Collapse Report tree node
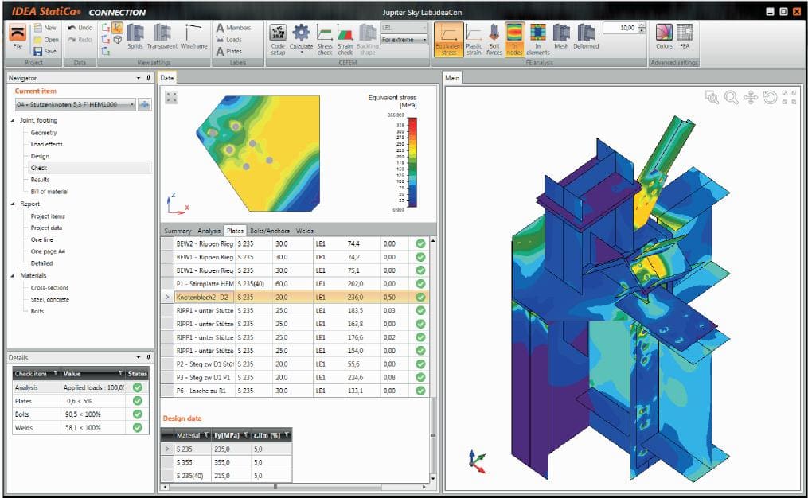This screenshot has width=808, height=498. [x=13, y=204]
